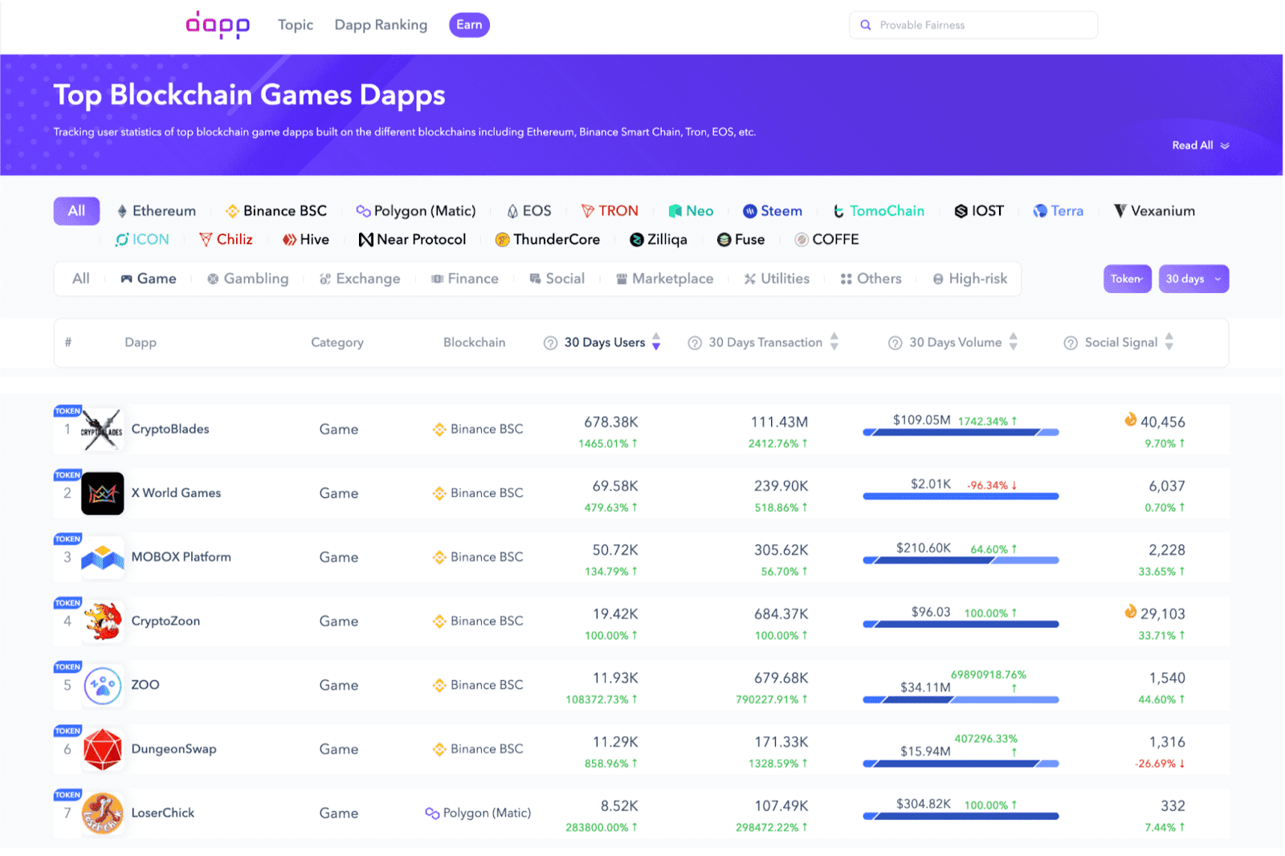Filter by EOS blockchain

click(x=528, y=211)
